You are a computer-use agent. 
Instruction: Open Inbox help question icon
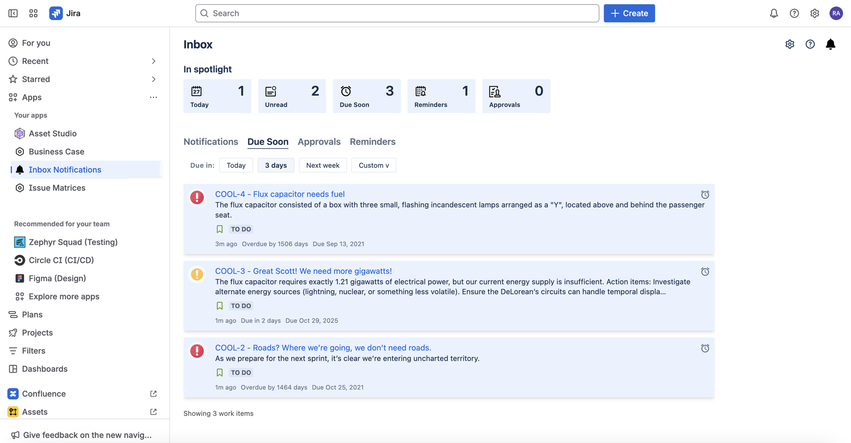(x=810, y=44)
